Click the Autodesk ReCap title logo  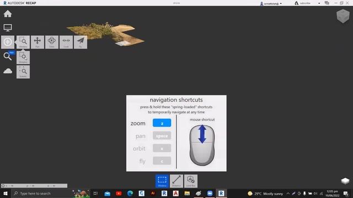tap(20, 3)
